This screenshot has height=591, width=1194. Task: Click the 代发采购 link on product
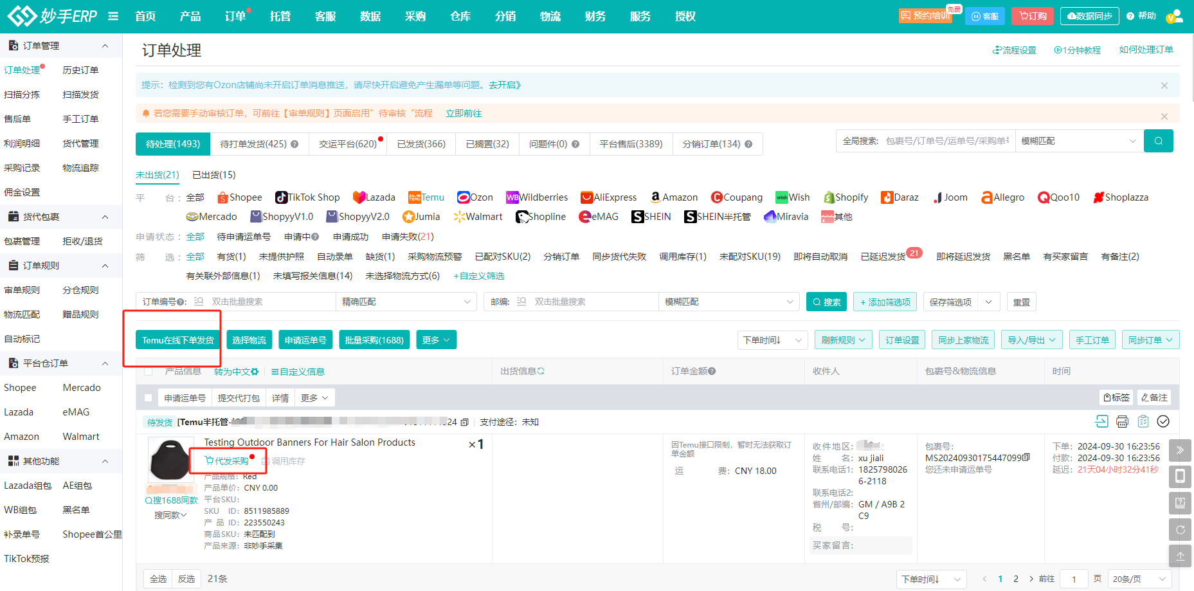tap(226, 461)
